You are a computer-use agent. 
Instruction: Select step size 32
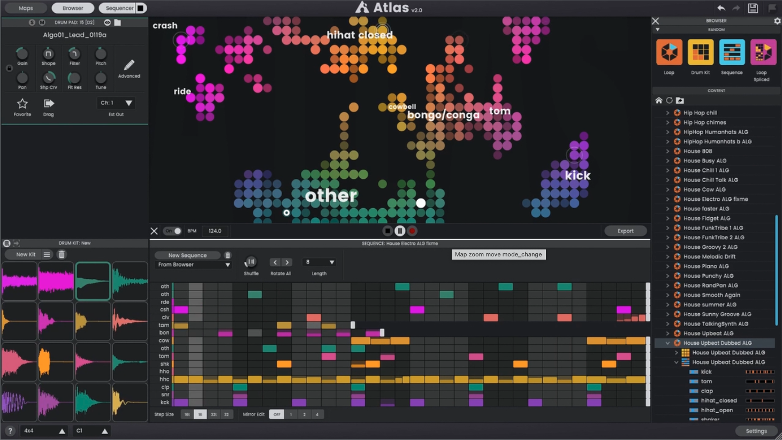pos(226,415)
